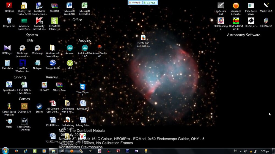Image resolution: width=275 pixels, height=154 pixels.
Task: Launch PHD Guiding 2 from the desktop
Action: 221,21
